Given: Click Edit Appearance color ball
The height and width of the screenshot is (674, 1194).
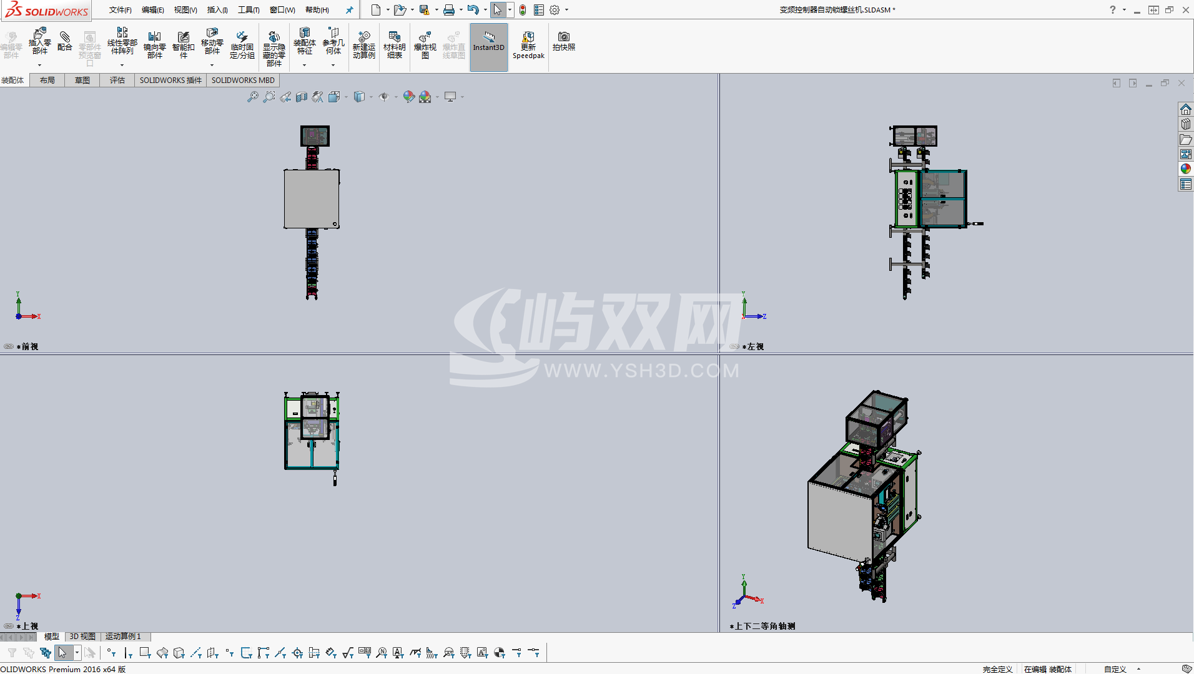Looking at the screenshot, I should tap(408, 97).
